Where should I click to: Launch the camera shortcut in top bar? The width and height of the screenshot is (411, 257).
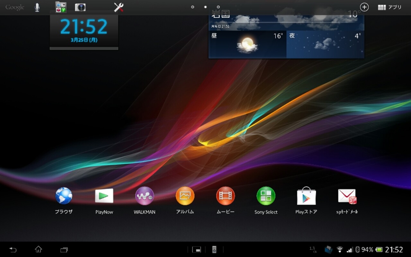(80, 7)
